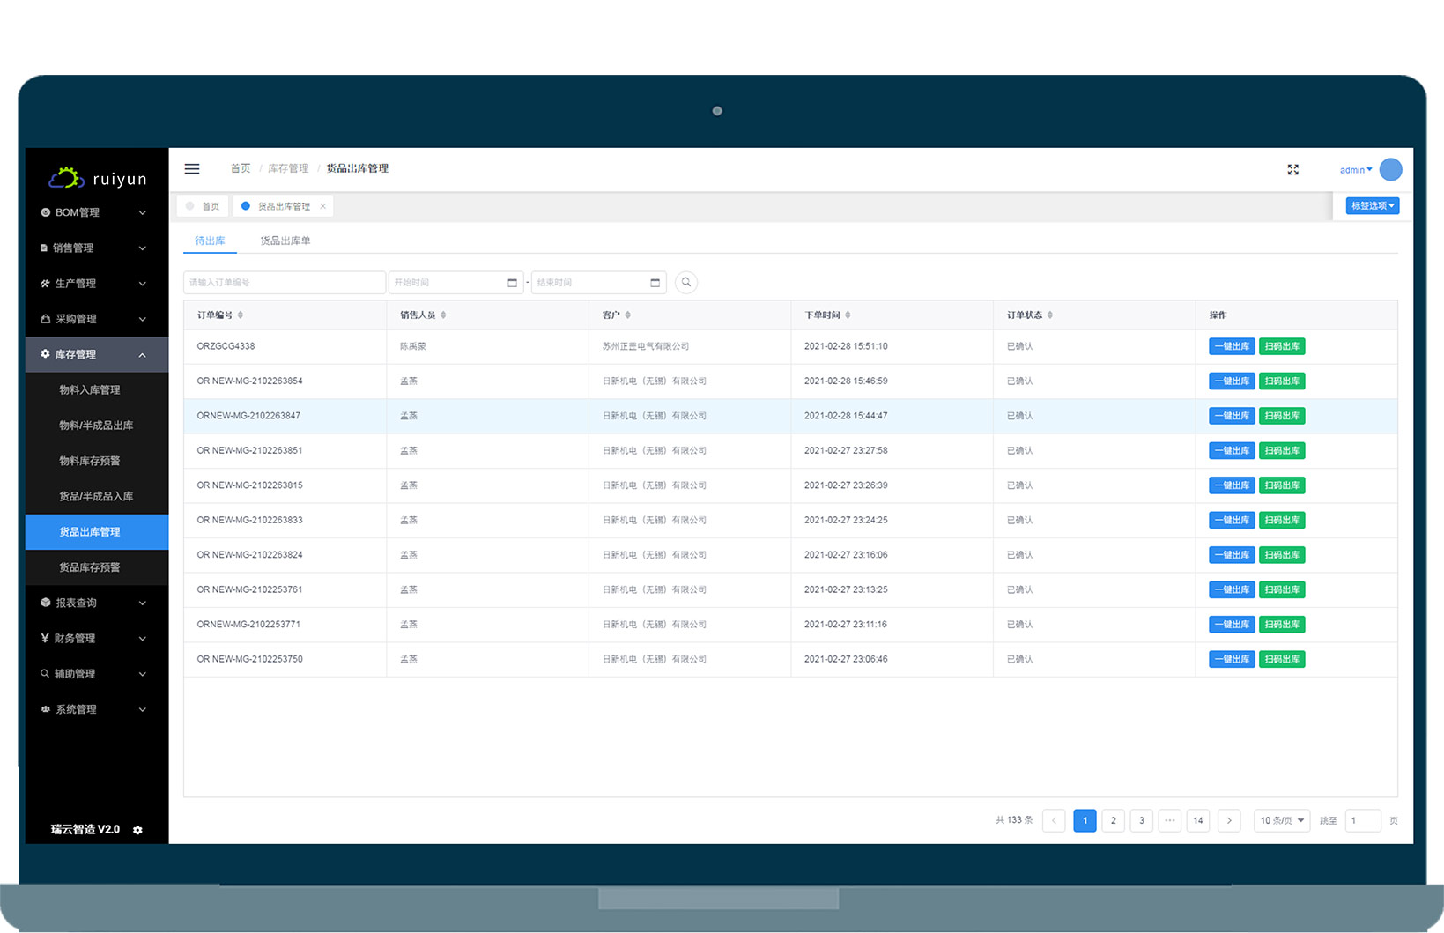This screenshot has height=933, width=1444.
Task: Expand the 生产管理 menu
Action: click(97, 284)
